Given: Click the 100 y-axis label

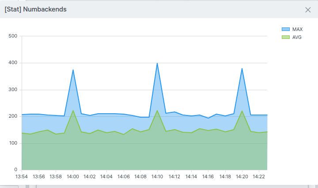Looking at the screenshot, I should click(13, 143).
